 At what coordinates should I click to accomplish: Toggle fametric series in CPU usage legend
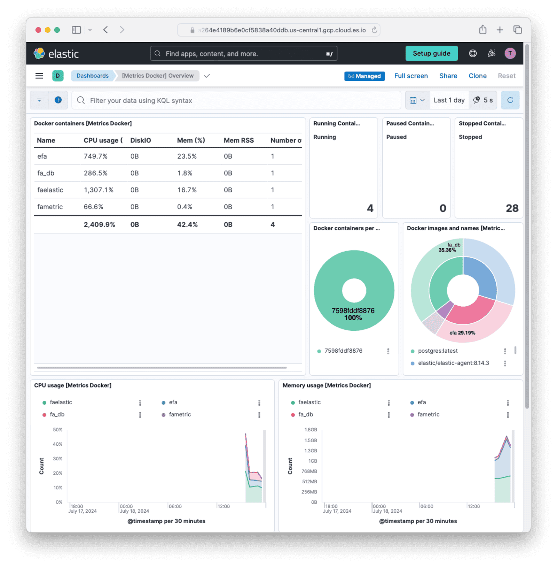click(176, 415)
